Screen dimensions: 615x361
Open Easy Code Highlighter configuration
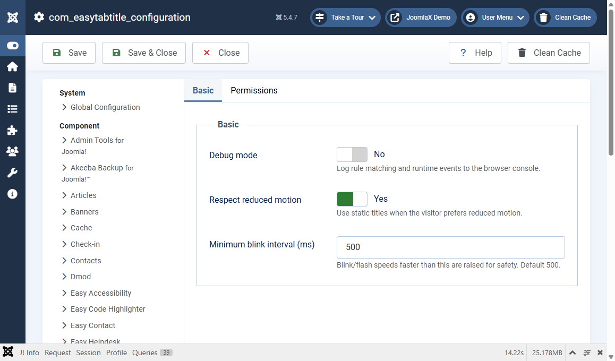pyautogui.click(x=104, y=310)
